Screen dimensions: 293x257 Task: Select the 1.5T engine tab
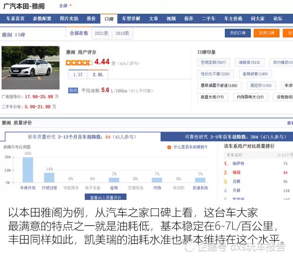pyautogui.click(x=78, y=75)
